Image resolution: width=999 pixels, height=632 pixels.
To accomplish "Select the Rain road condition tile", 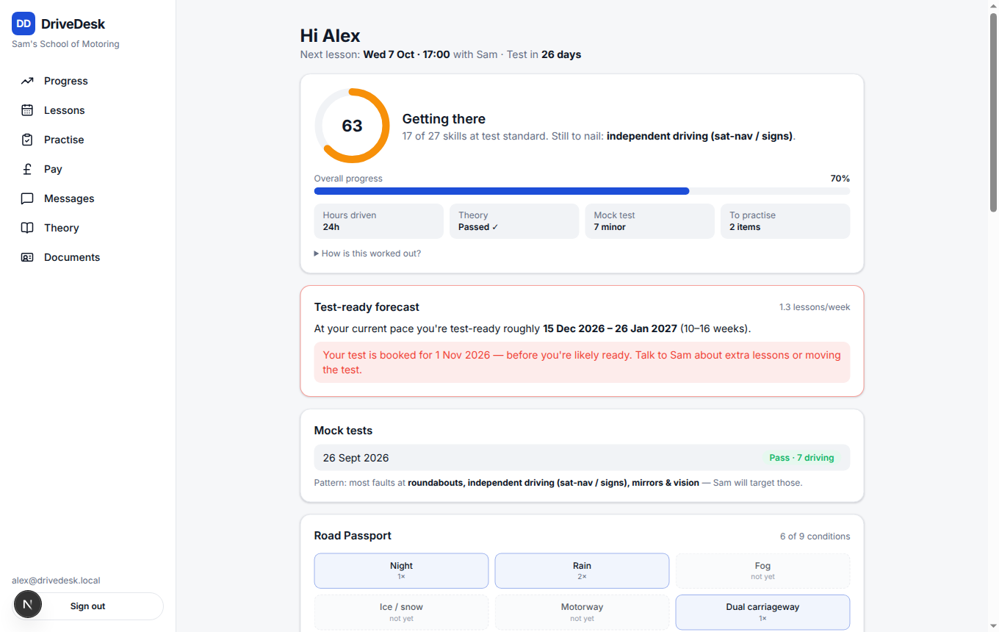I will [582, 571].
